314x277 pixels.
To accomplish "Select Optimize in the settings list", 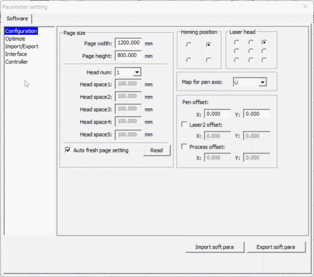I will tap(15, 39).
